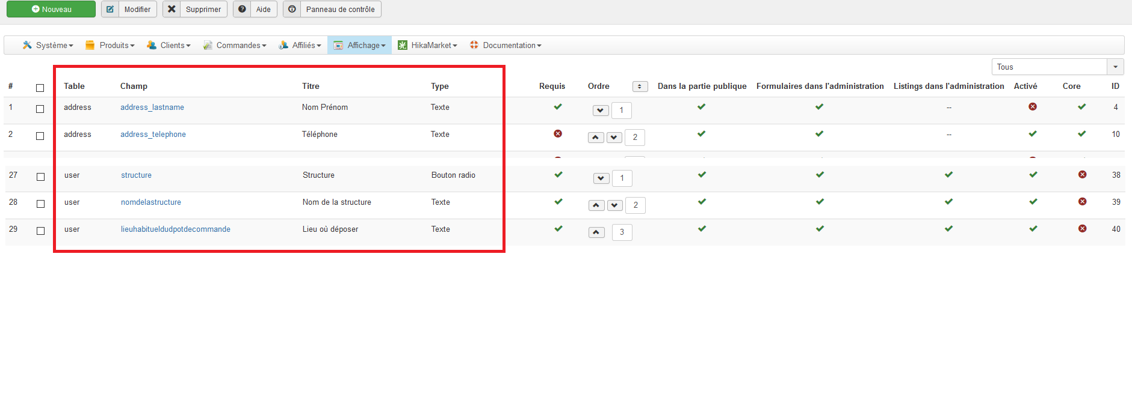The width and height of the screenshot is (1132, 403).
Task: Open the structure field link
Action: pyautogui.click(x=136, y=175)
